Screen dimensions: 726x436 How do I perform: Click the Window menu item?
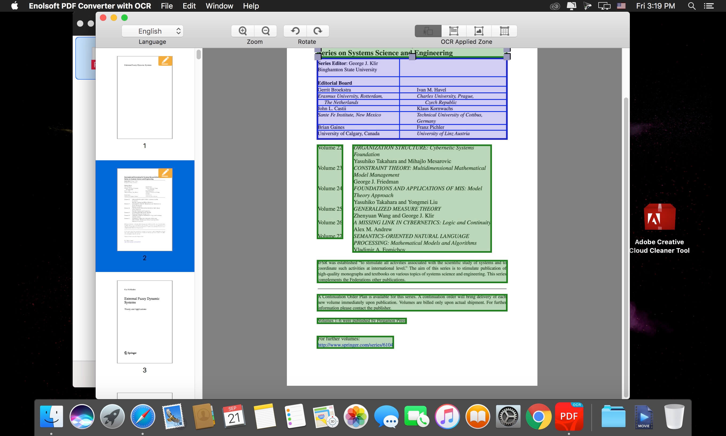(218, 6)
